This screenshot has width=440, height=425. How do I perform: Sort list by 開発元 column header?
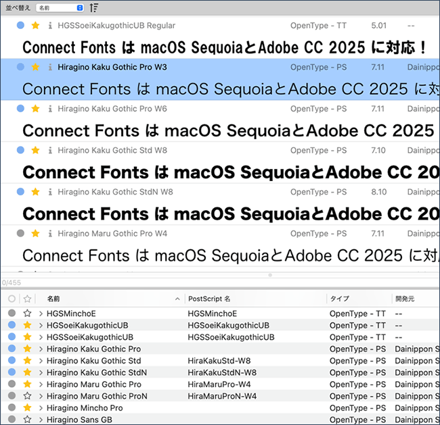[x=405, y=299]
